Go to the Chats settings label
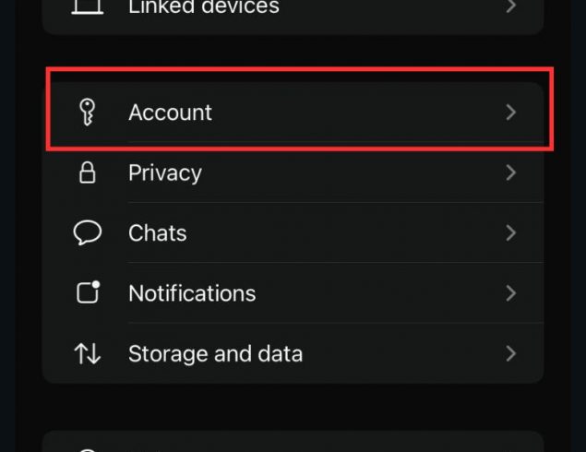The image size is (586, 452). coord(157,232)
